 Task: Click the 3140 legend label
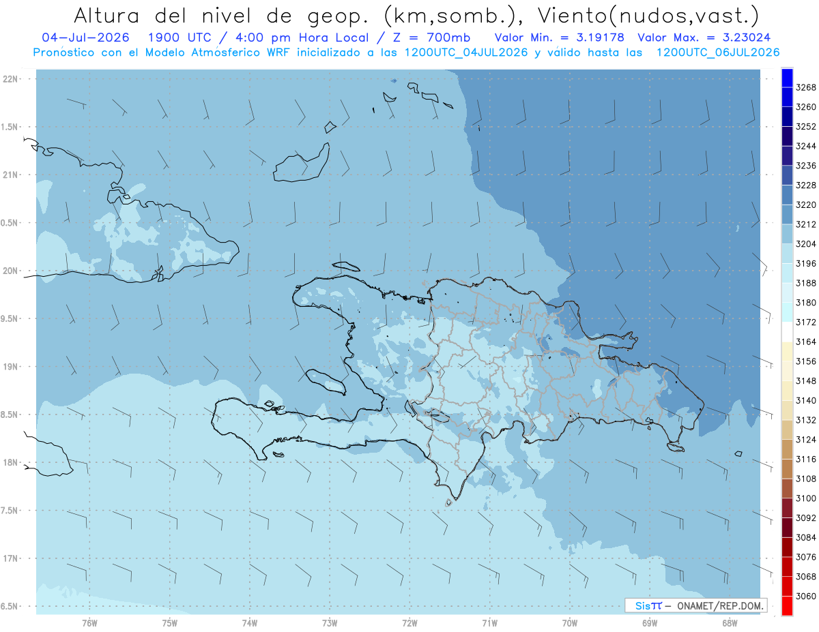pyautogui.click(x=806, y=400)
